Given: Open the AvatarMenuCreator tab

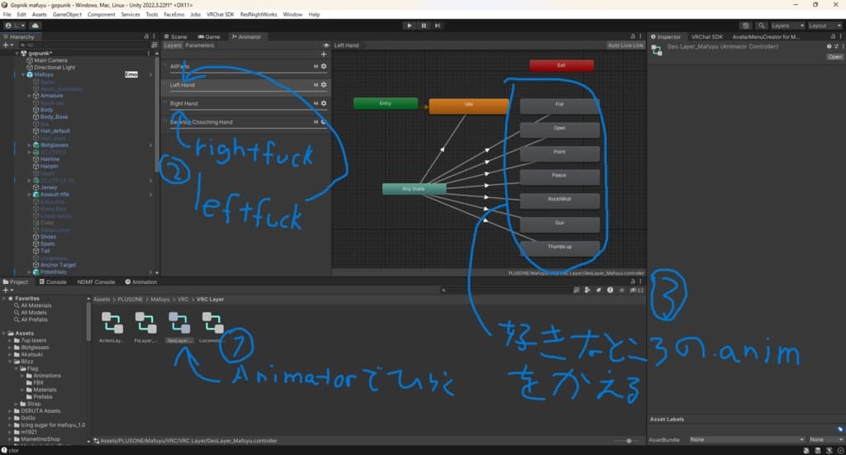Looking at the screenshot, I should point(766,36).
